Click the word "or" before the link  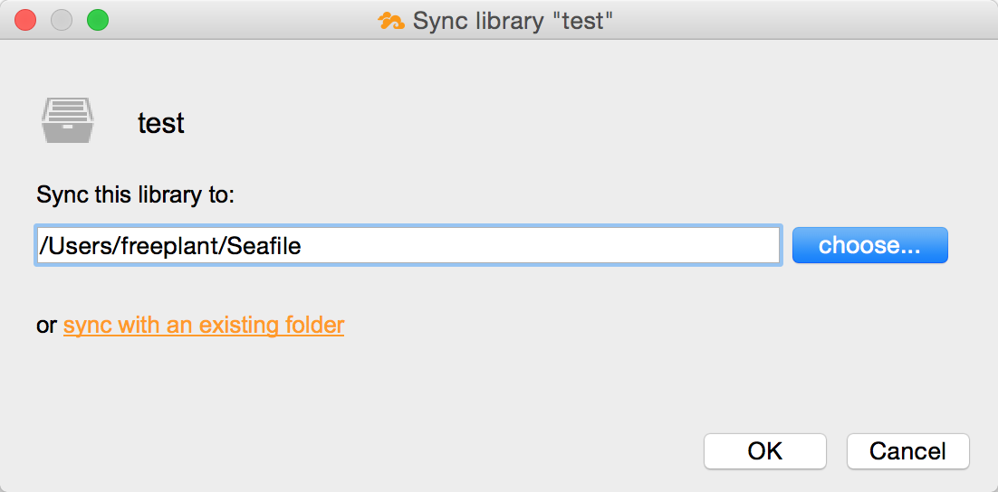click(x=47, y=326)
